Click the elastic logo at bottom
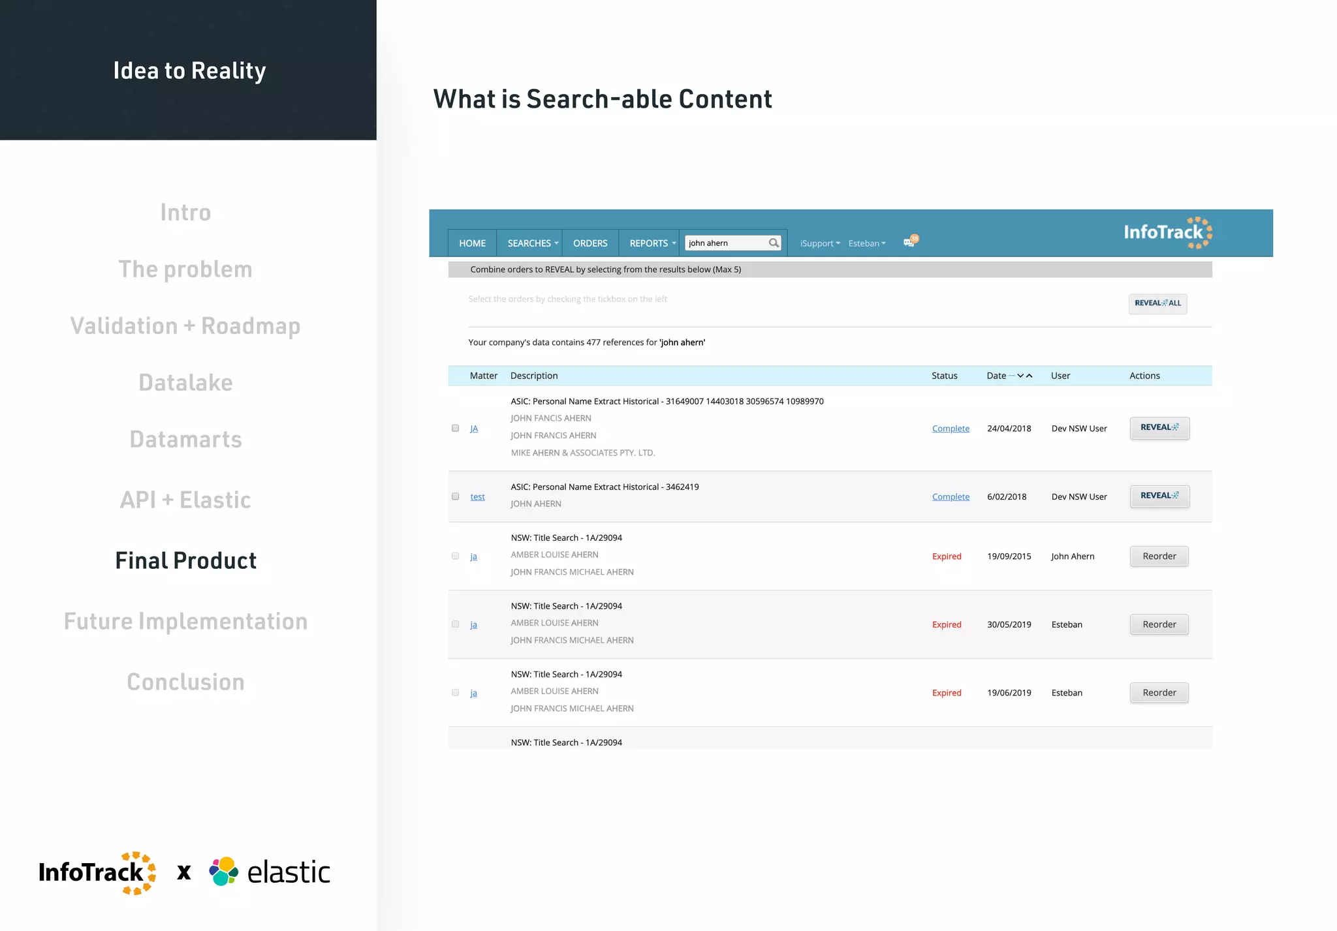 coord(270,872)
